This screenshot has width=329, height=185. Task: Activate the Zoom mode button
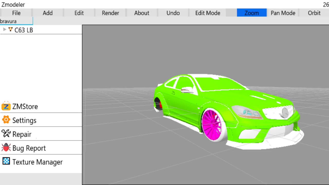252,13
